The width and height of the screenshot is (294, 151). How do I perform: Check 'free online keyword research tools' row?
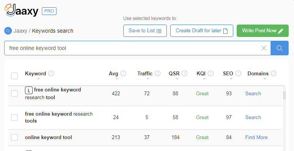tap(15, 118)
